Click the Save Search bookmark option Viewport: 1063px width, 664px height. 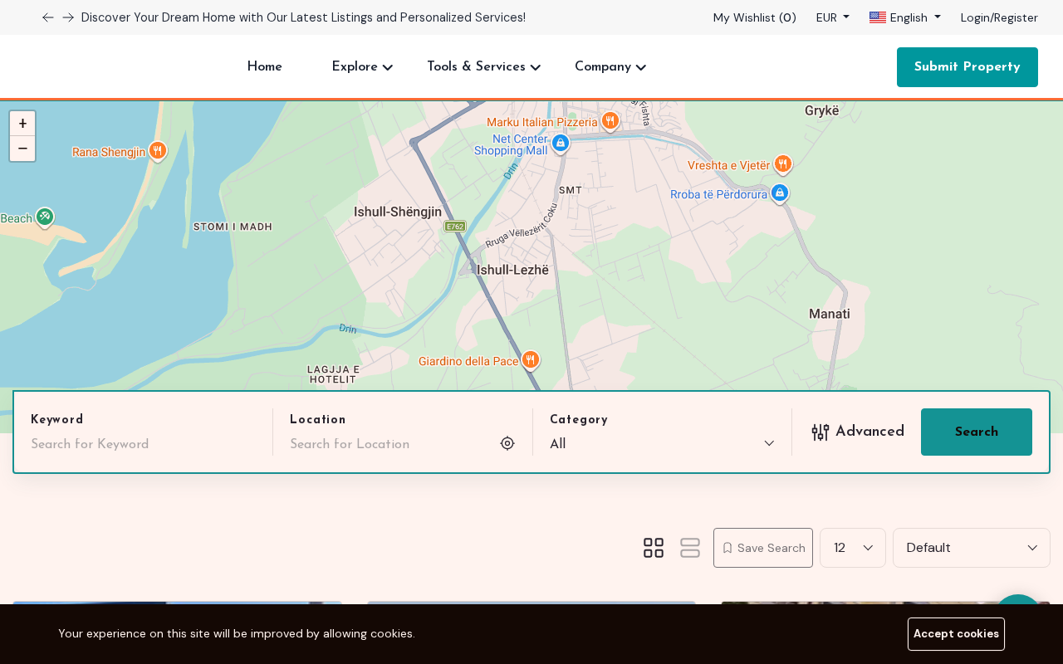point(762,548)
